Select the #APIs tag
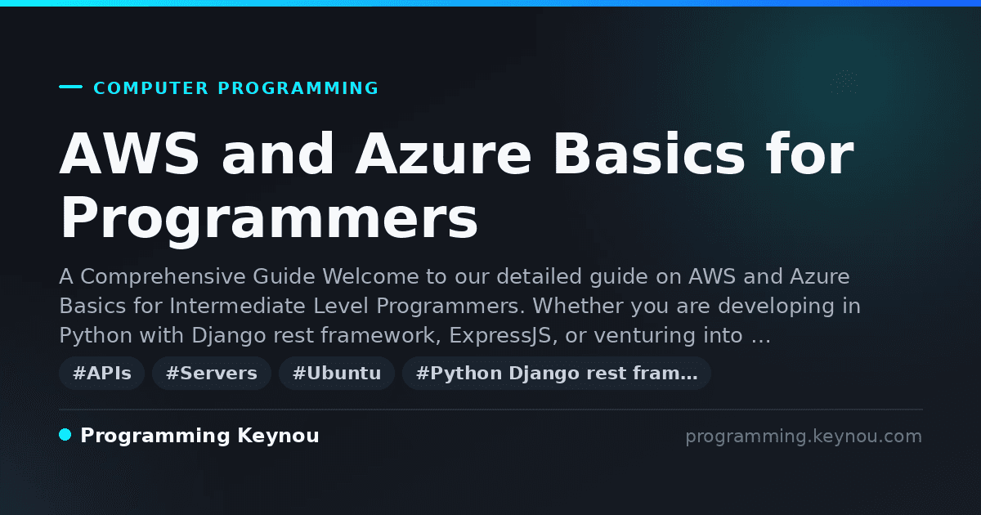The width and height of the screenshot is (981, 515). tap(102, 374)
